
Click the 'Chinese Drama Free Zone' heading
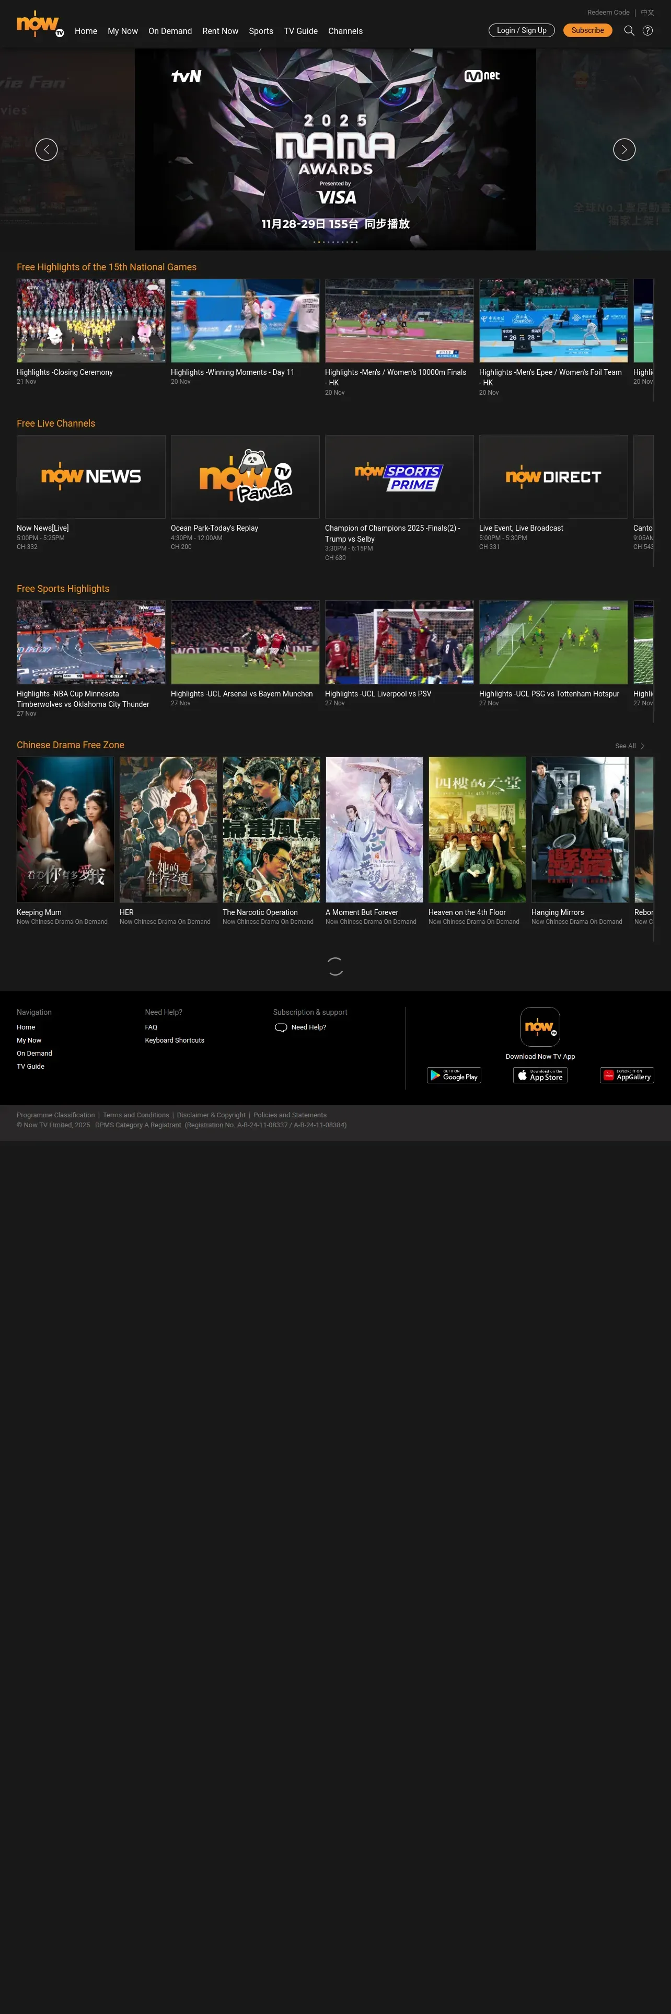pos(71,745)
